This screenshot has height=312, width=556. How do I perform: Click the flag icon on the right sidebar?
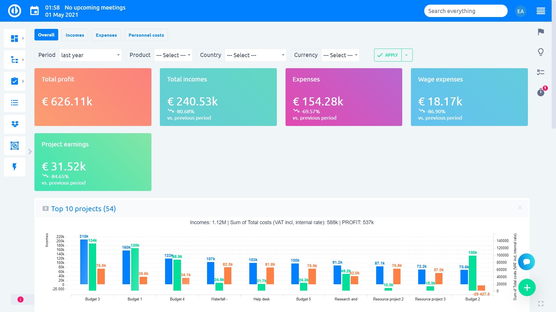point(540,32)
